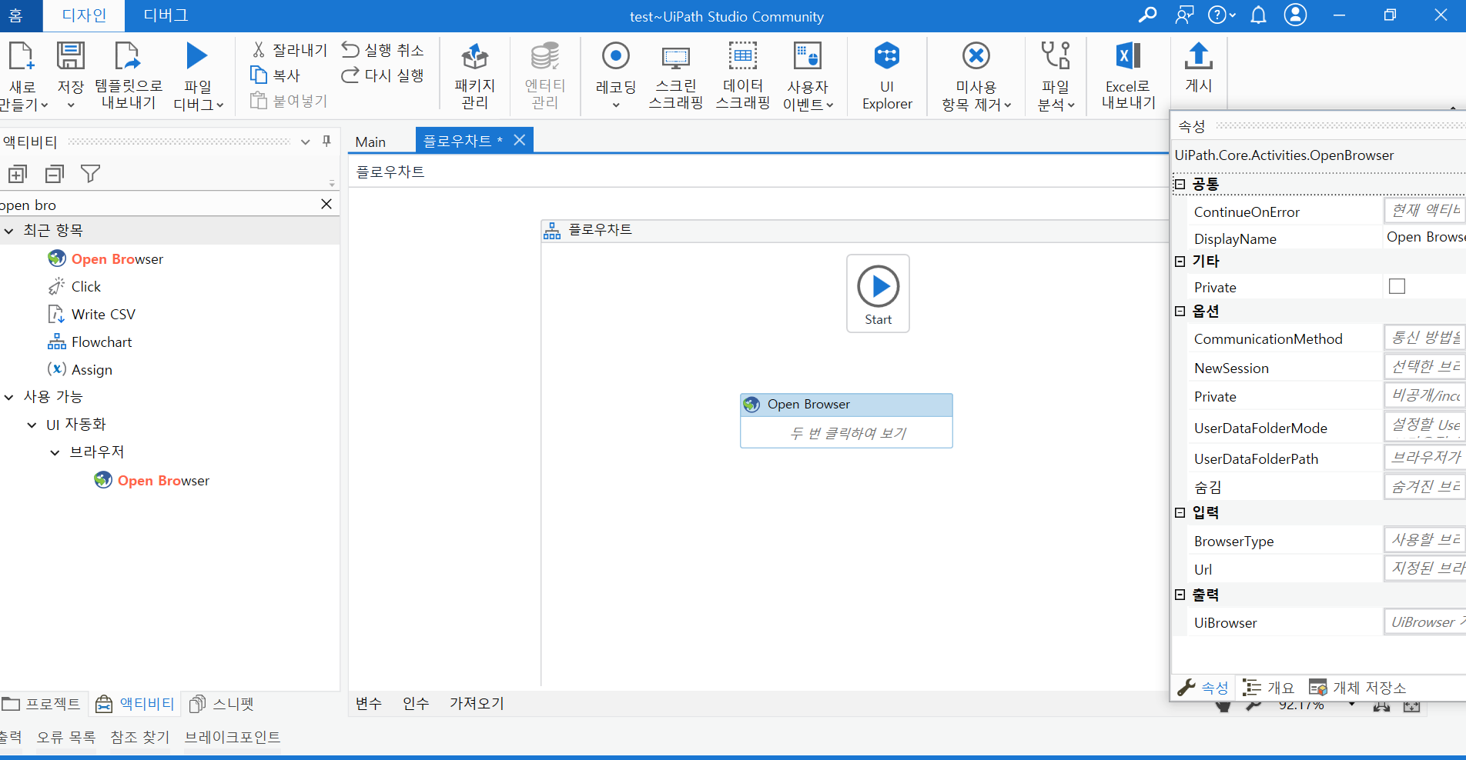Image resolution: width=1466 pixels, height=760 pixels.
Task: Click Copy (복사) in ribbon
Action: pos(276,75)
